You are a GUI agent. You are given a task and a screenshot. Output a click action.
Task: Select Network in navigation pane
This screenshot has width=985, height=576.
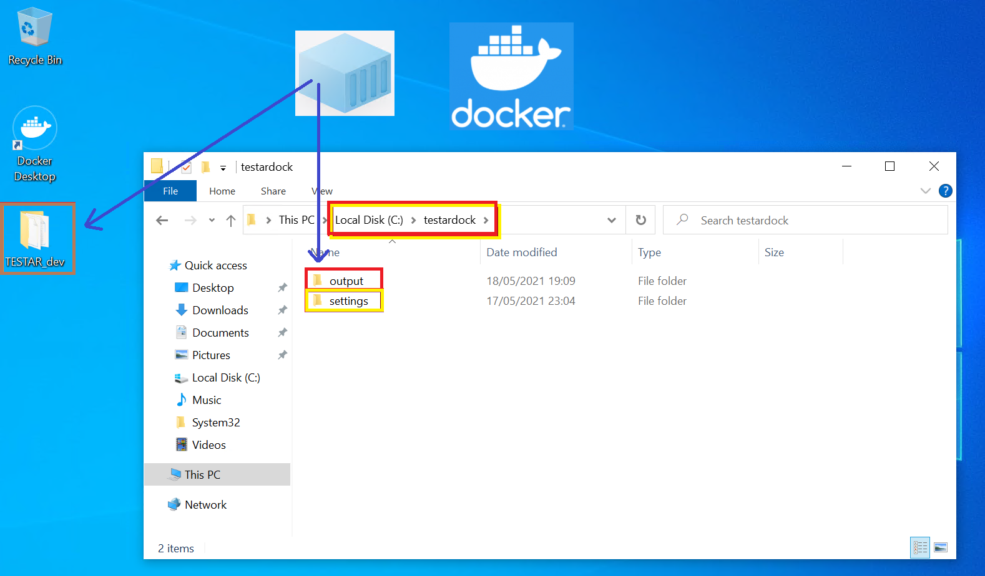205,505
